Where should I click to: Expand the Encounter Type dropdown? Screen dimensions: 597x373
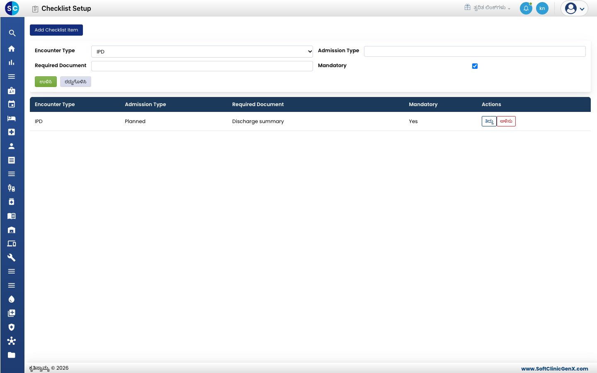(202, 51)
